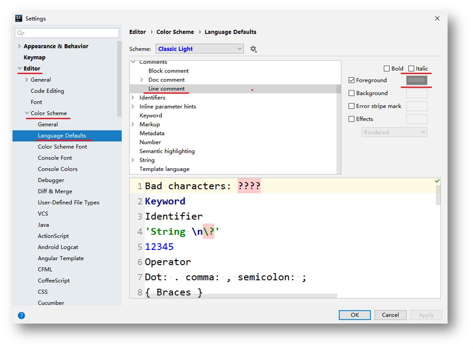Open Console Font page

pos(55,158)
